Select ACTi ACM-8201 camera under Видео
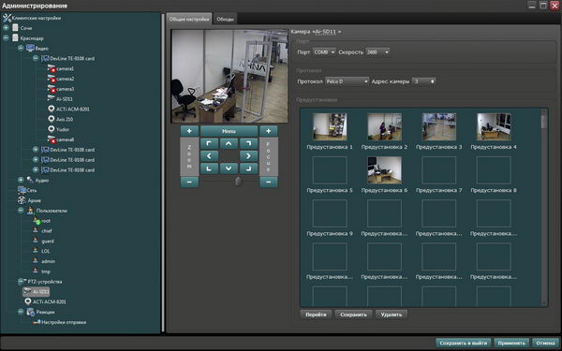Screen dimensions: 562x351 pos(73,109)
